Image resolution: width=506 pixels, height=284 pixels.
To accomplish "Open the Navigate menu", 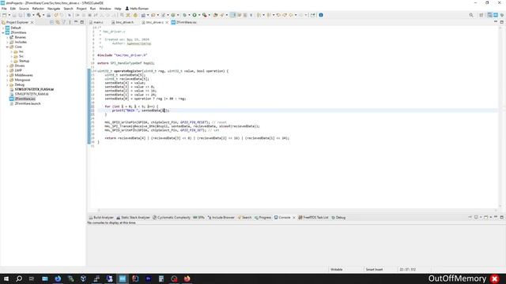I will pos(54,9).
